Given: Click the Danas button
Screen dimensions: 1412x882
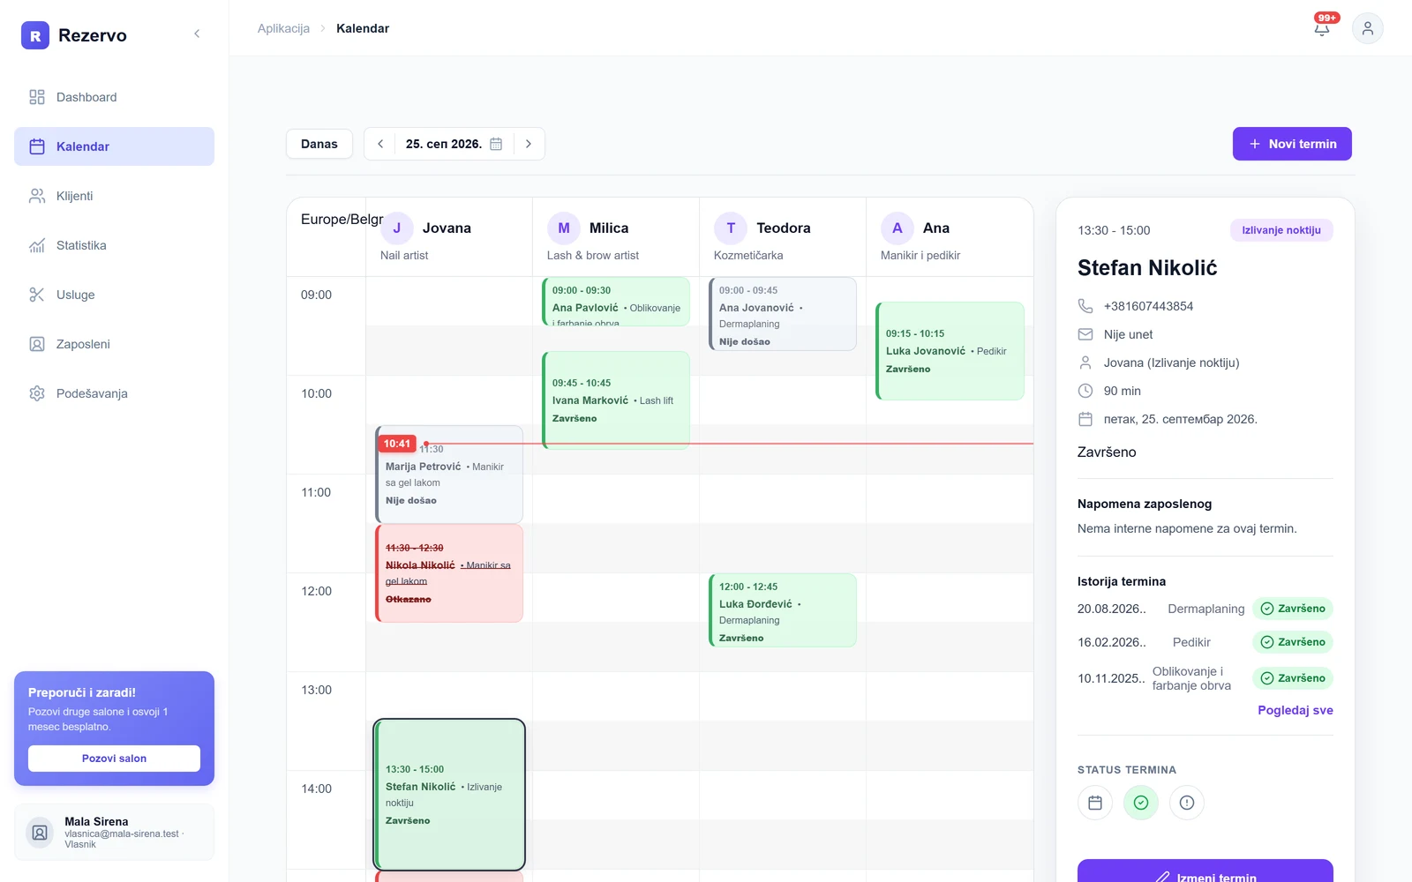Looking at the screenshot, I should coord(319,144).
